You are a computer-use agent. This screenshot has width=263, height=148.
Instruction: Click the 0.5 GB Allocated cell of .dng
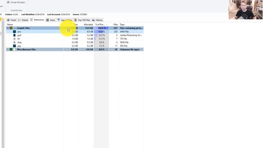coord(90,42)
